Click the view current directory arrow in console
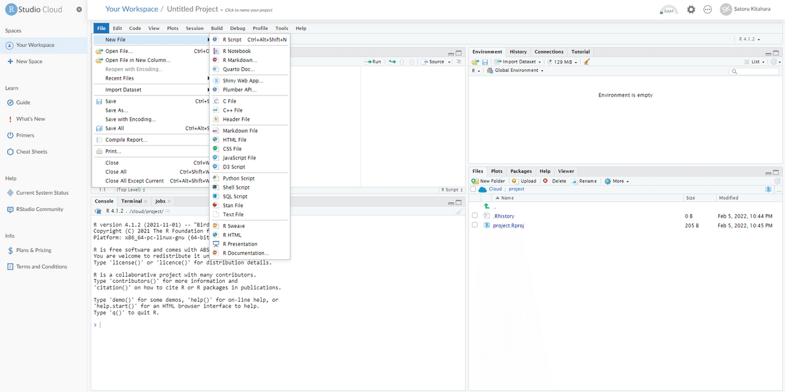This screenshot has height=392, width=785. point(167,211)
